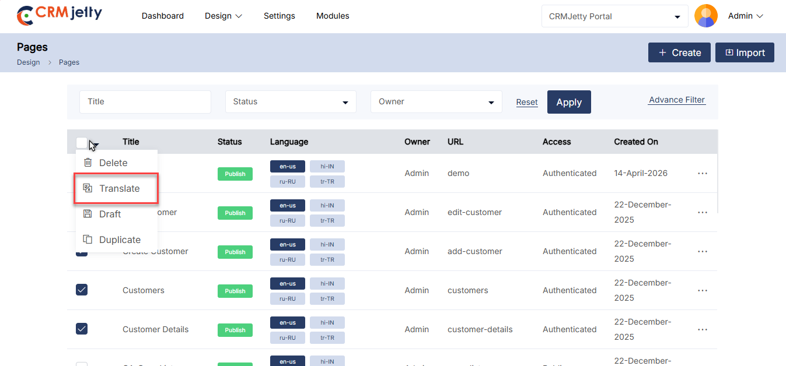786x366 pixels.
Task: Uncheck the Customers row checkbox
Action: tap(82, 290)
